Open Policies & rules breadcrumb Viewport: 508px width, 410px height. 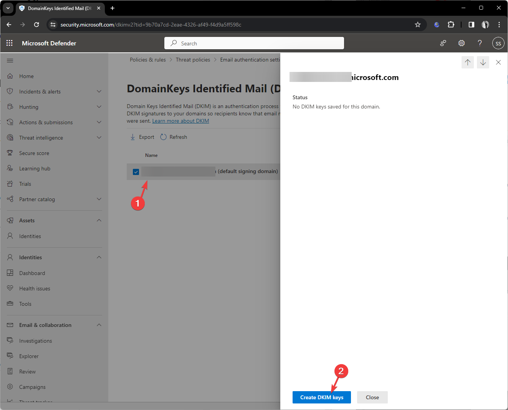point(148,60)
